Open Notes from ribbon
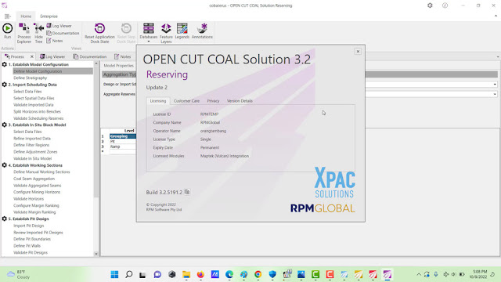Image resolution: width=501 pixels, height=282 pixels. pyautogui.click(x=55, y=41)
